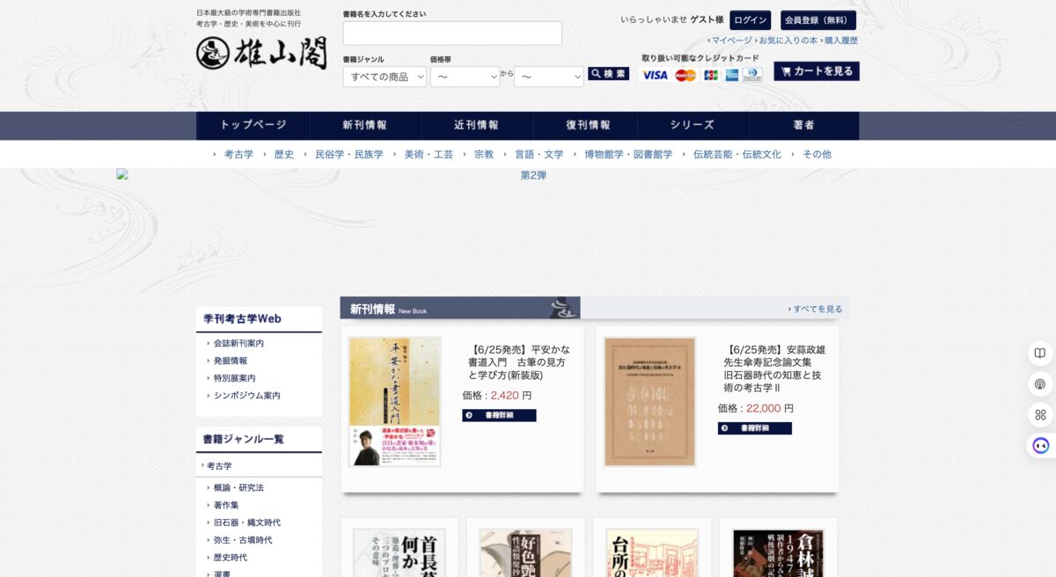Click book cover starting with 首長
The height and width of the screenshot is (577, 1056).
pos(400,552)
